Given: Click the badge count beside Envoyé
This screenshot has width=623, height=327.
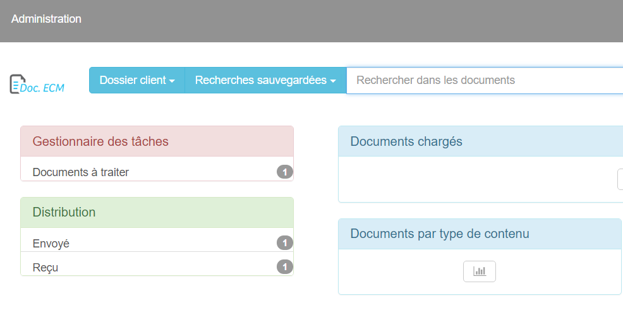Looking at the screenshot, I should 285,243.
